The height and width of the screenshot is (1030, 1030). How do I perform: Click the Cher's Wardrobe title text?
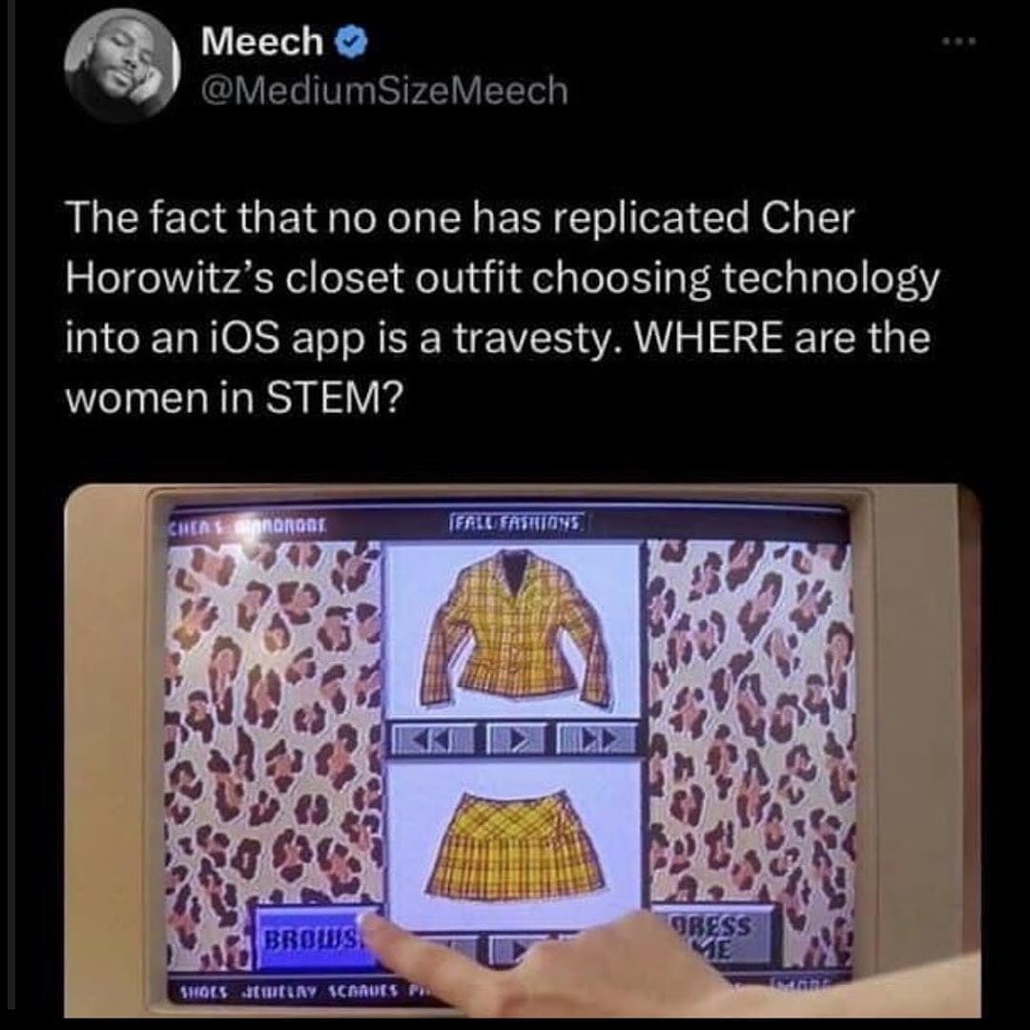pos(247,526)
